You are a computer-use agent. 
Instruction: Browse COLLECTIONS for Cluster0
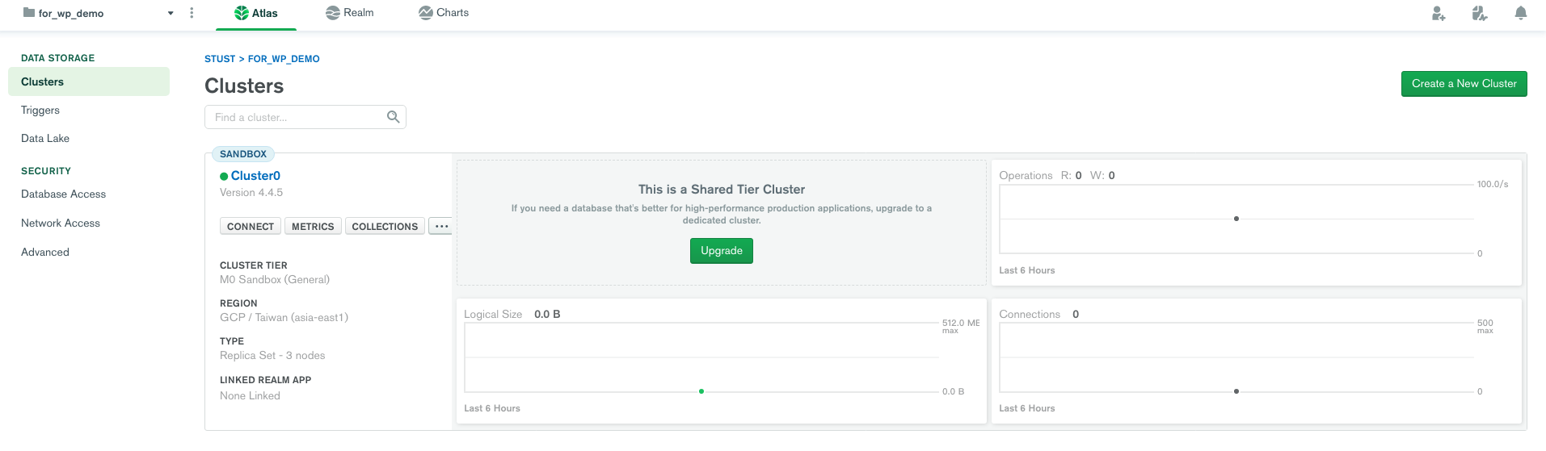[385, 227]
